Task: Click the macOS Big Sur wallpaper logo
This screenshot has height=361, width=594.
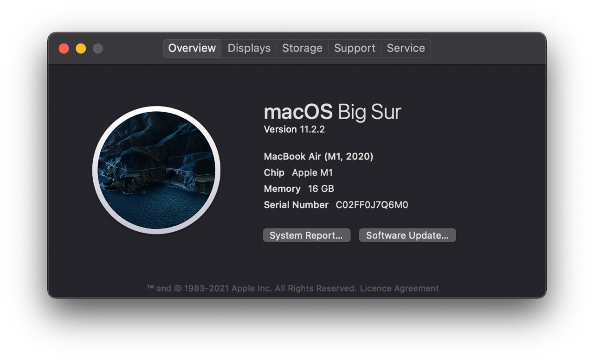Action: pos(156,170)
